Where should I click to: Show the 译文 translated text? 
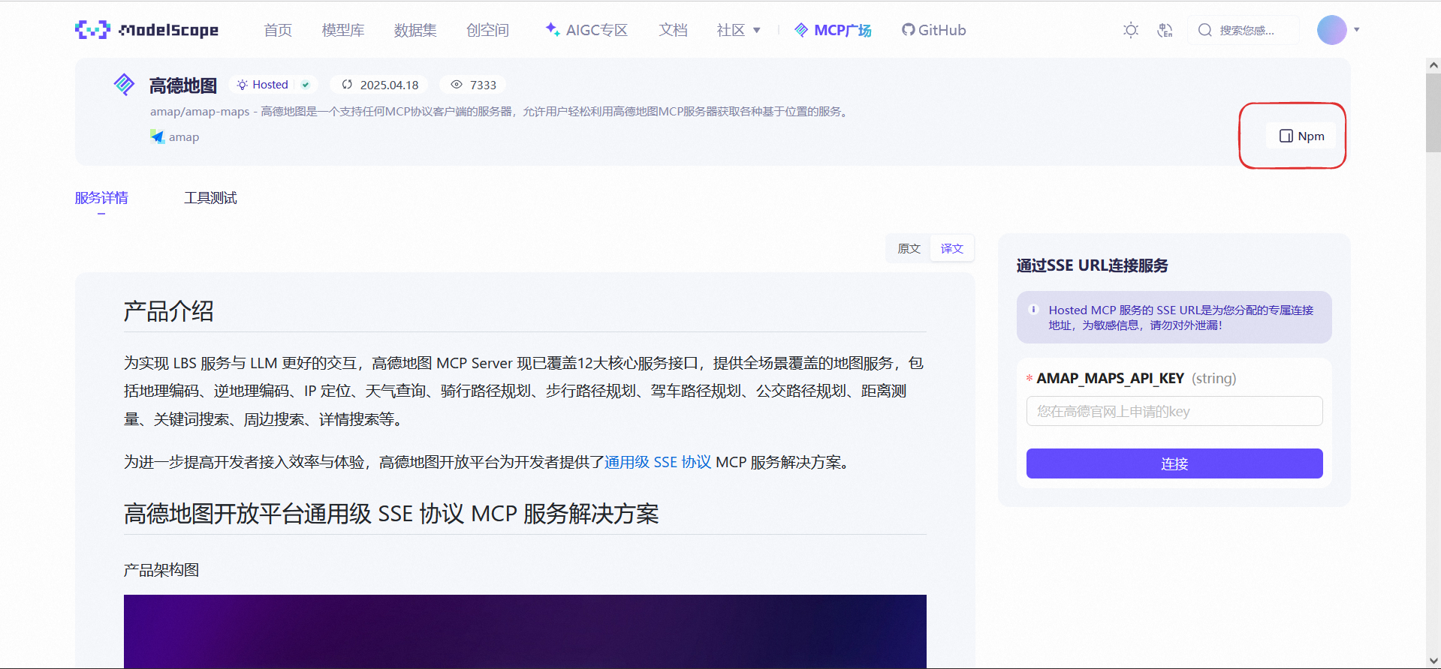pos(951,248)
